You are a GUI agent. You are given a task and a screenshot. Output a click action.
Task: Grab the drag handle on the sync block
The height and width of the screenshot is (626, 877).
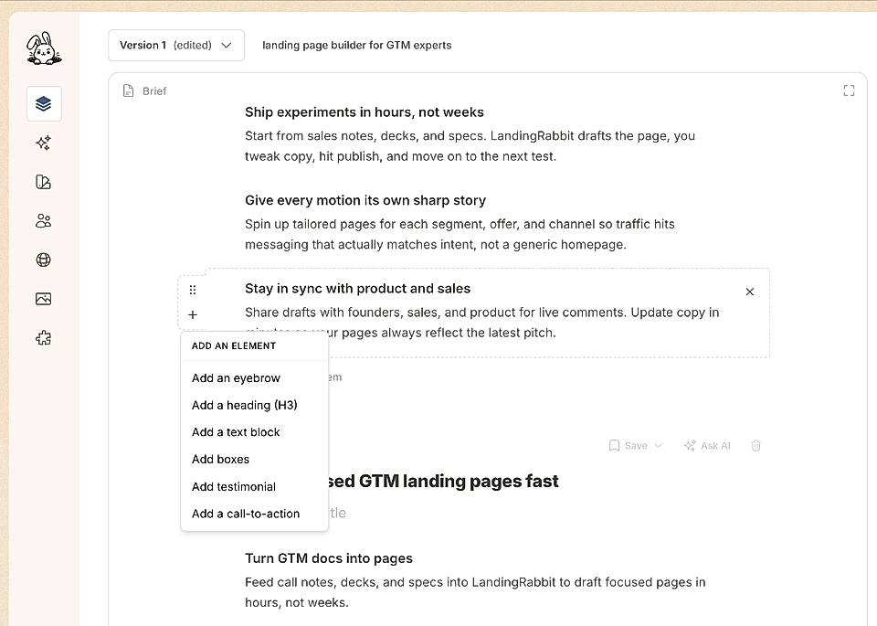tap(193, 289)
